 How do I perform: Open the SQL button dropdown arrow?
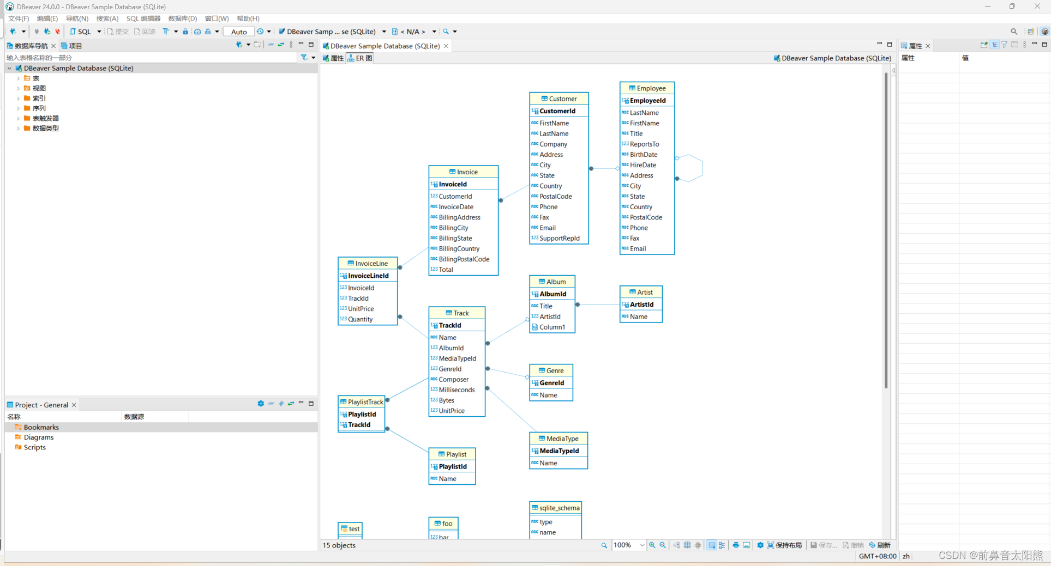tap(99, 32)
